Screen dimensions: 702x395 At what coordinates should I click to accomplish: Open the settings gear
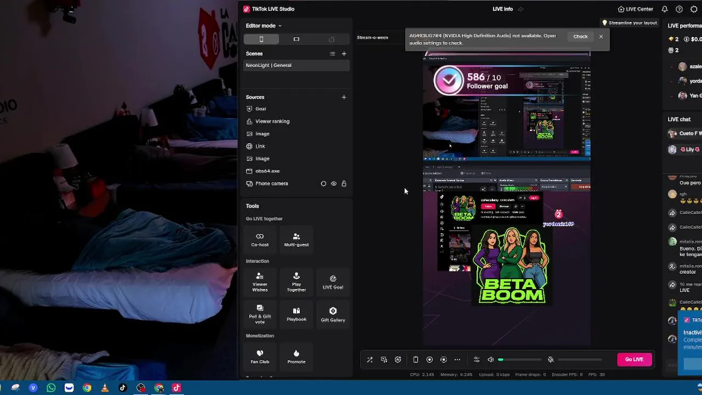pos(693,9)
